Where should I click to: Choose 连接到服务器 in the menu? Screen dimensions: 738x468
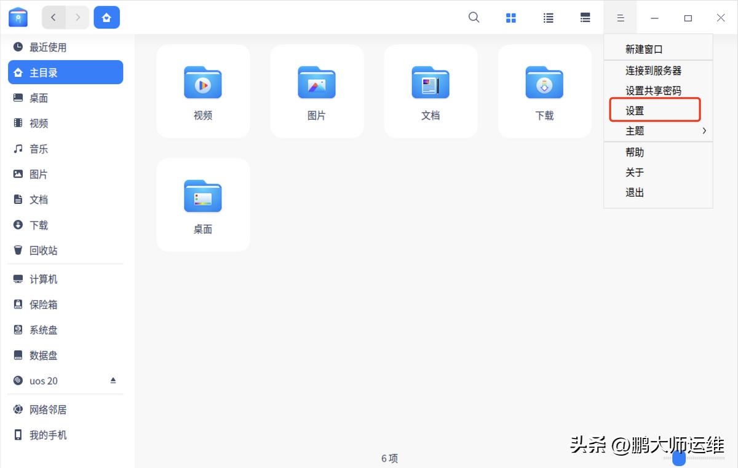click(646, 70)
